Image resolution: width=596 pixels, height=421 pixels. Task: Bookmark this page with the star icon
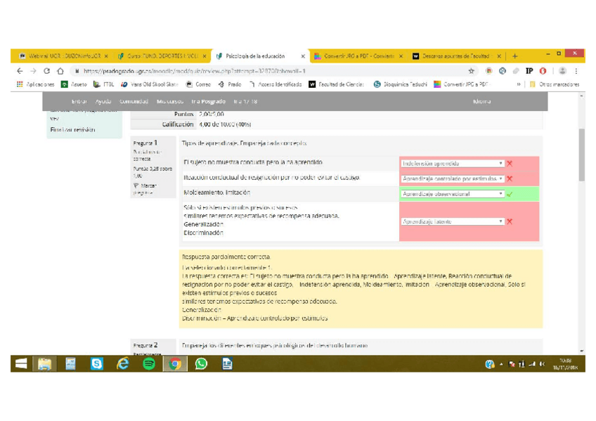click(471, 71)
